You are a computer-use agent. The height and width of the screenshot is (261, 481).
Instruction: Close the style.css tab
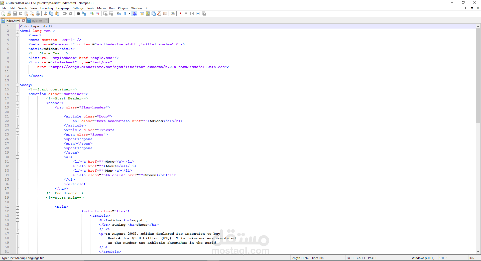[x=46, y=21]
